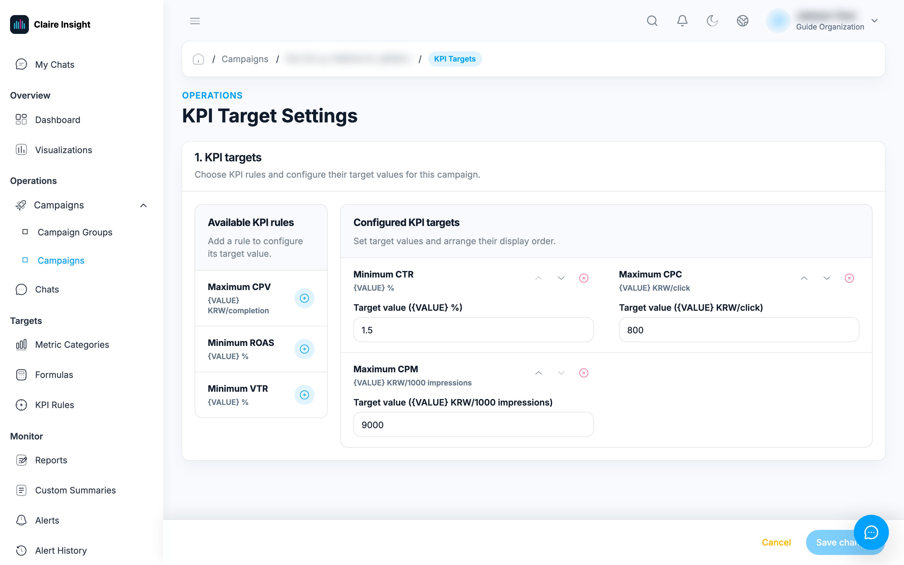Viewport: 904px width, 565px height.
Task: Select the KPI Targets breadcrumb
Action: 455,59
